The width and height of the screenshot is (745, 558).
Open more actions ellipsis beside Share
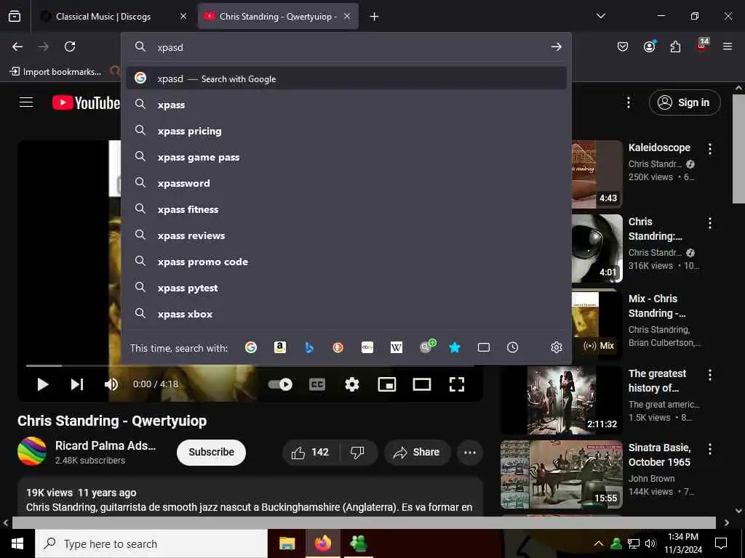(x=470, y=452)
